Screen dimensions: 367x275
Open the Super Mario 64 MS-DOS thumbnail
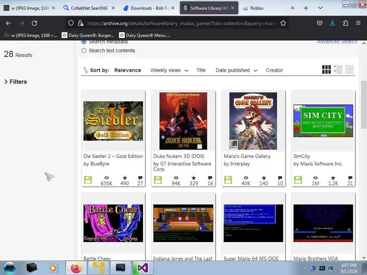253,223
